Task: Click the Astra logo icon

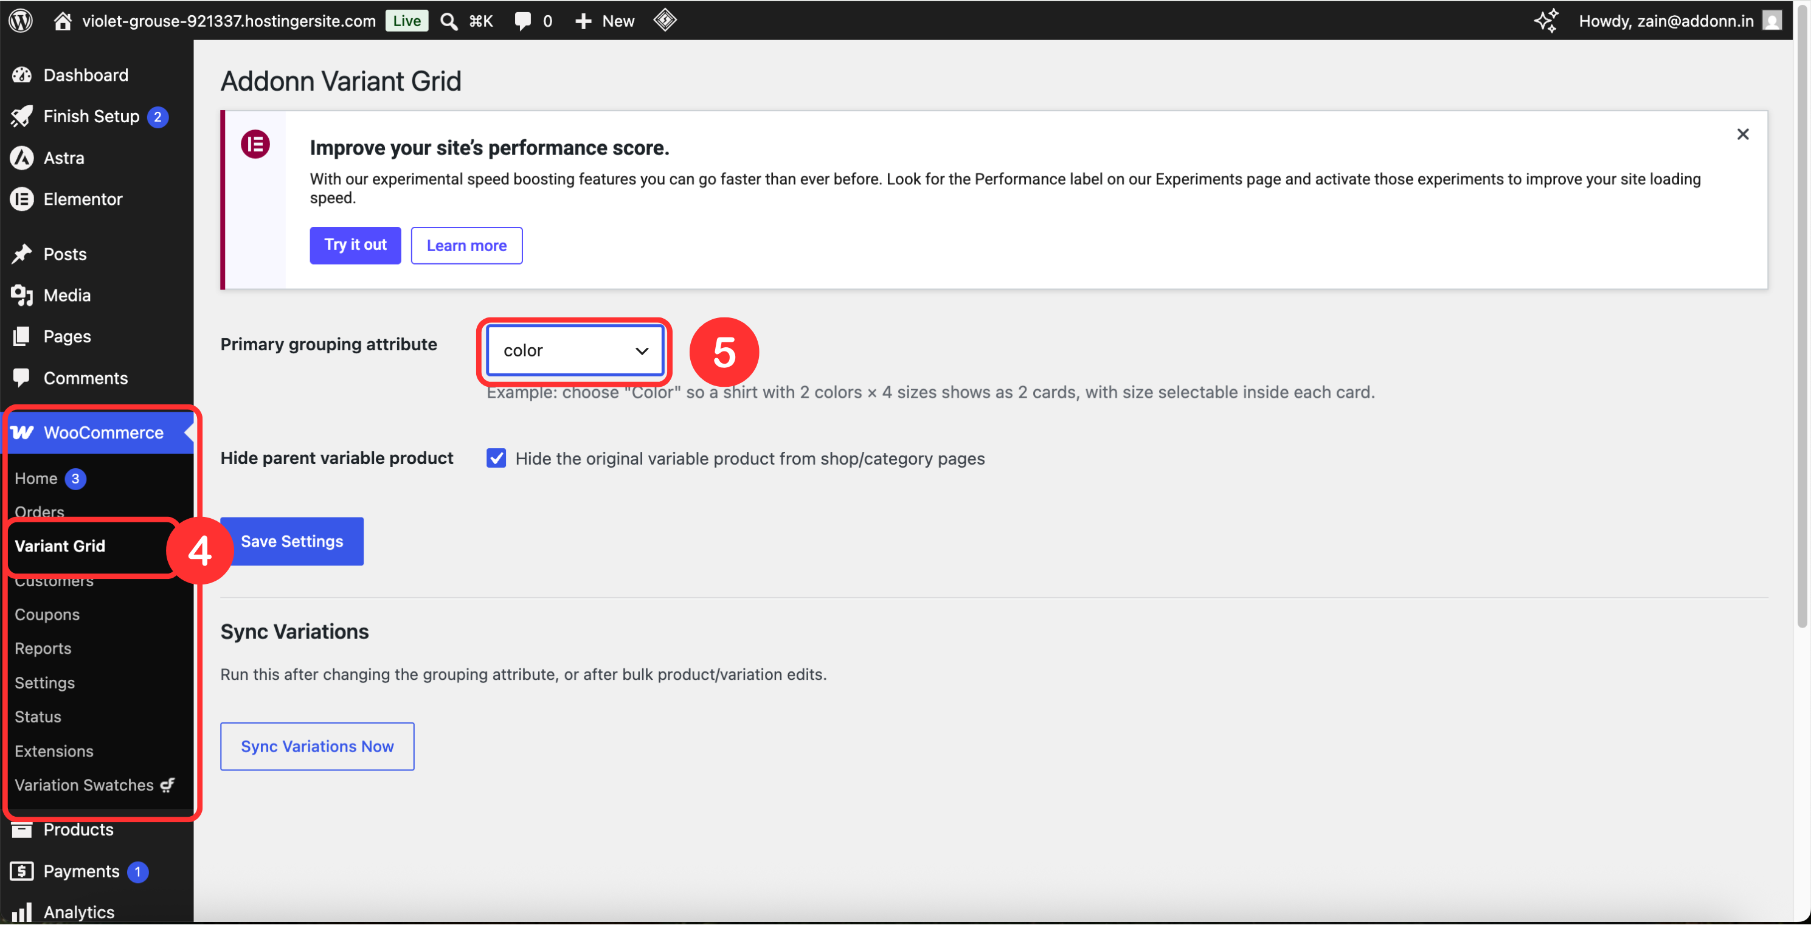Action: (x=22, y=158)
